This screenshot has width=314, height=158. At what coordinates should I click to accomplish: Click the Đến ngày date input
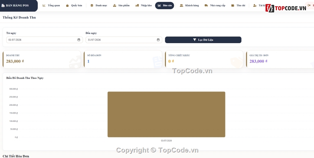click(124, 40)
